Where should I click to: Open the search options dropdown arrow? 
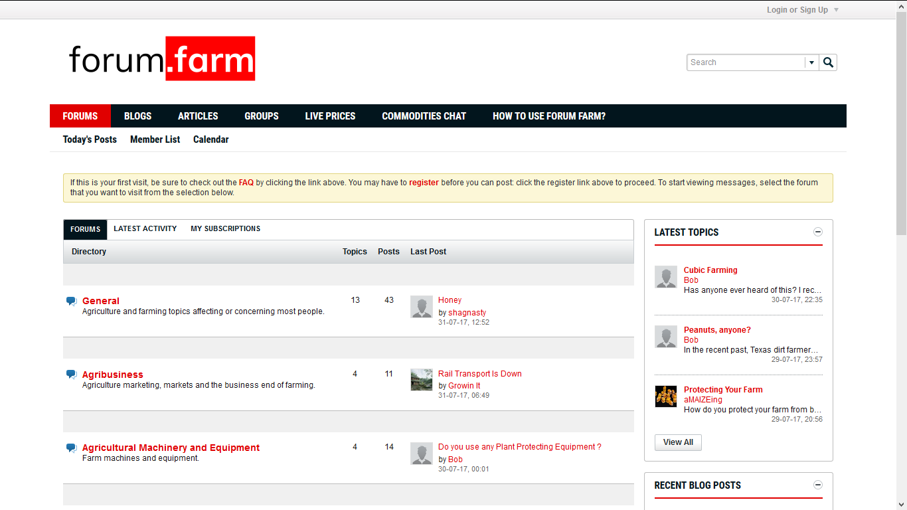tap(811, 62)
